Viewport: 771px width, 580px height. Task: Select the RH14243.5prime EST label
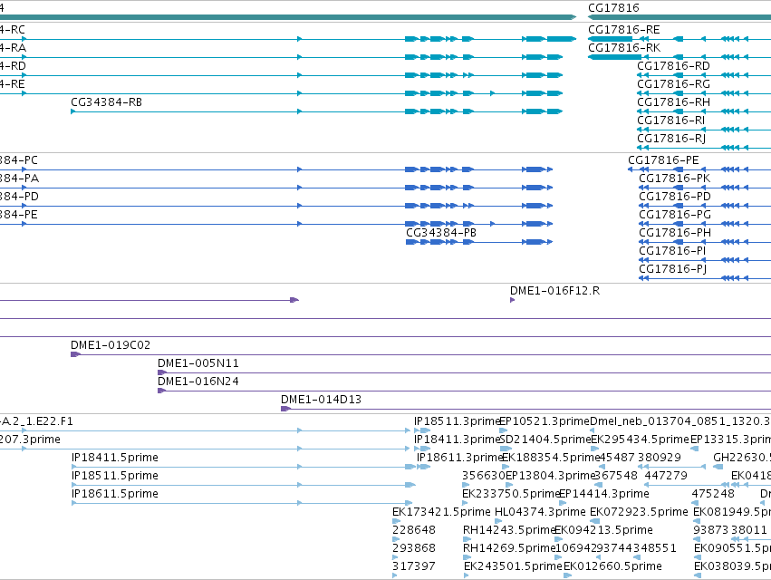(509, 530)
